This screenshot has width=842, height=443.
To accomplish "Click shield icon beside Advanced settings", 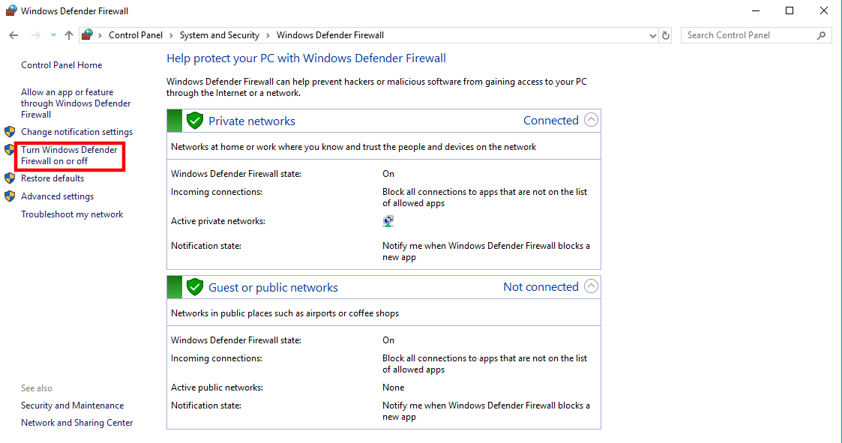I will (x=10, y=196).
